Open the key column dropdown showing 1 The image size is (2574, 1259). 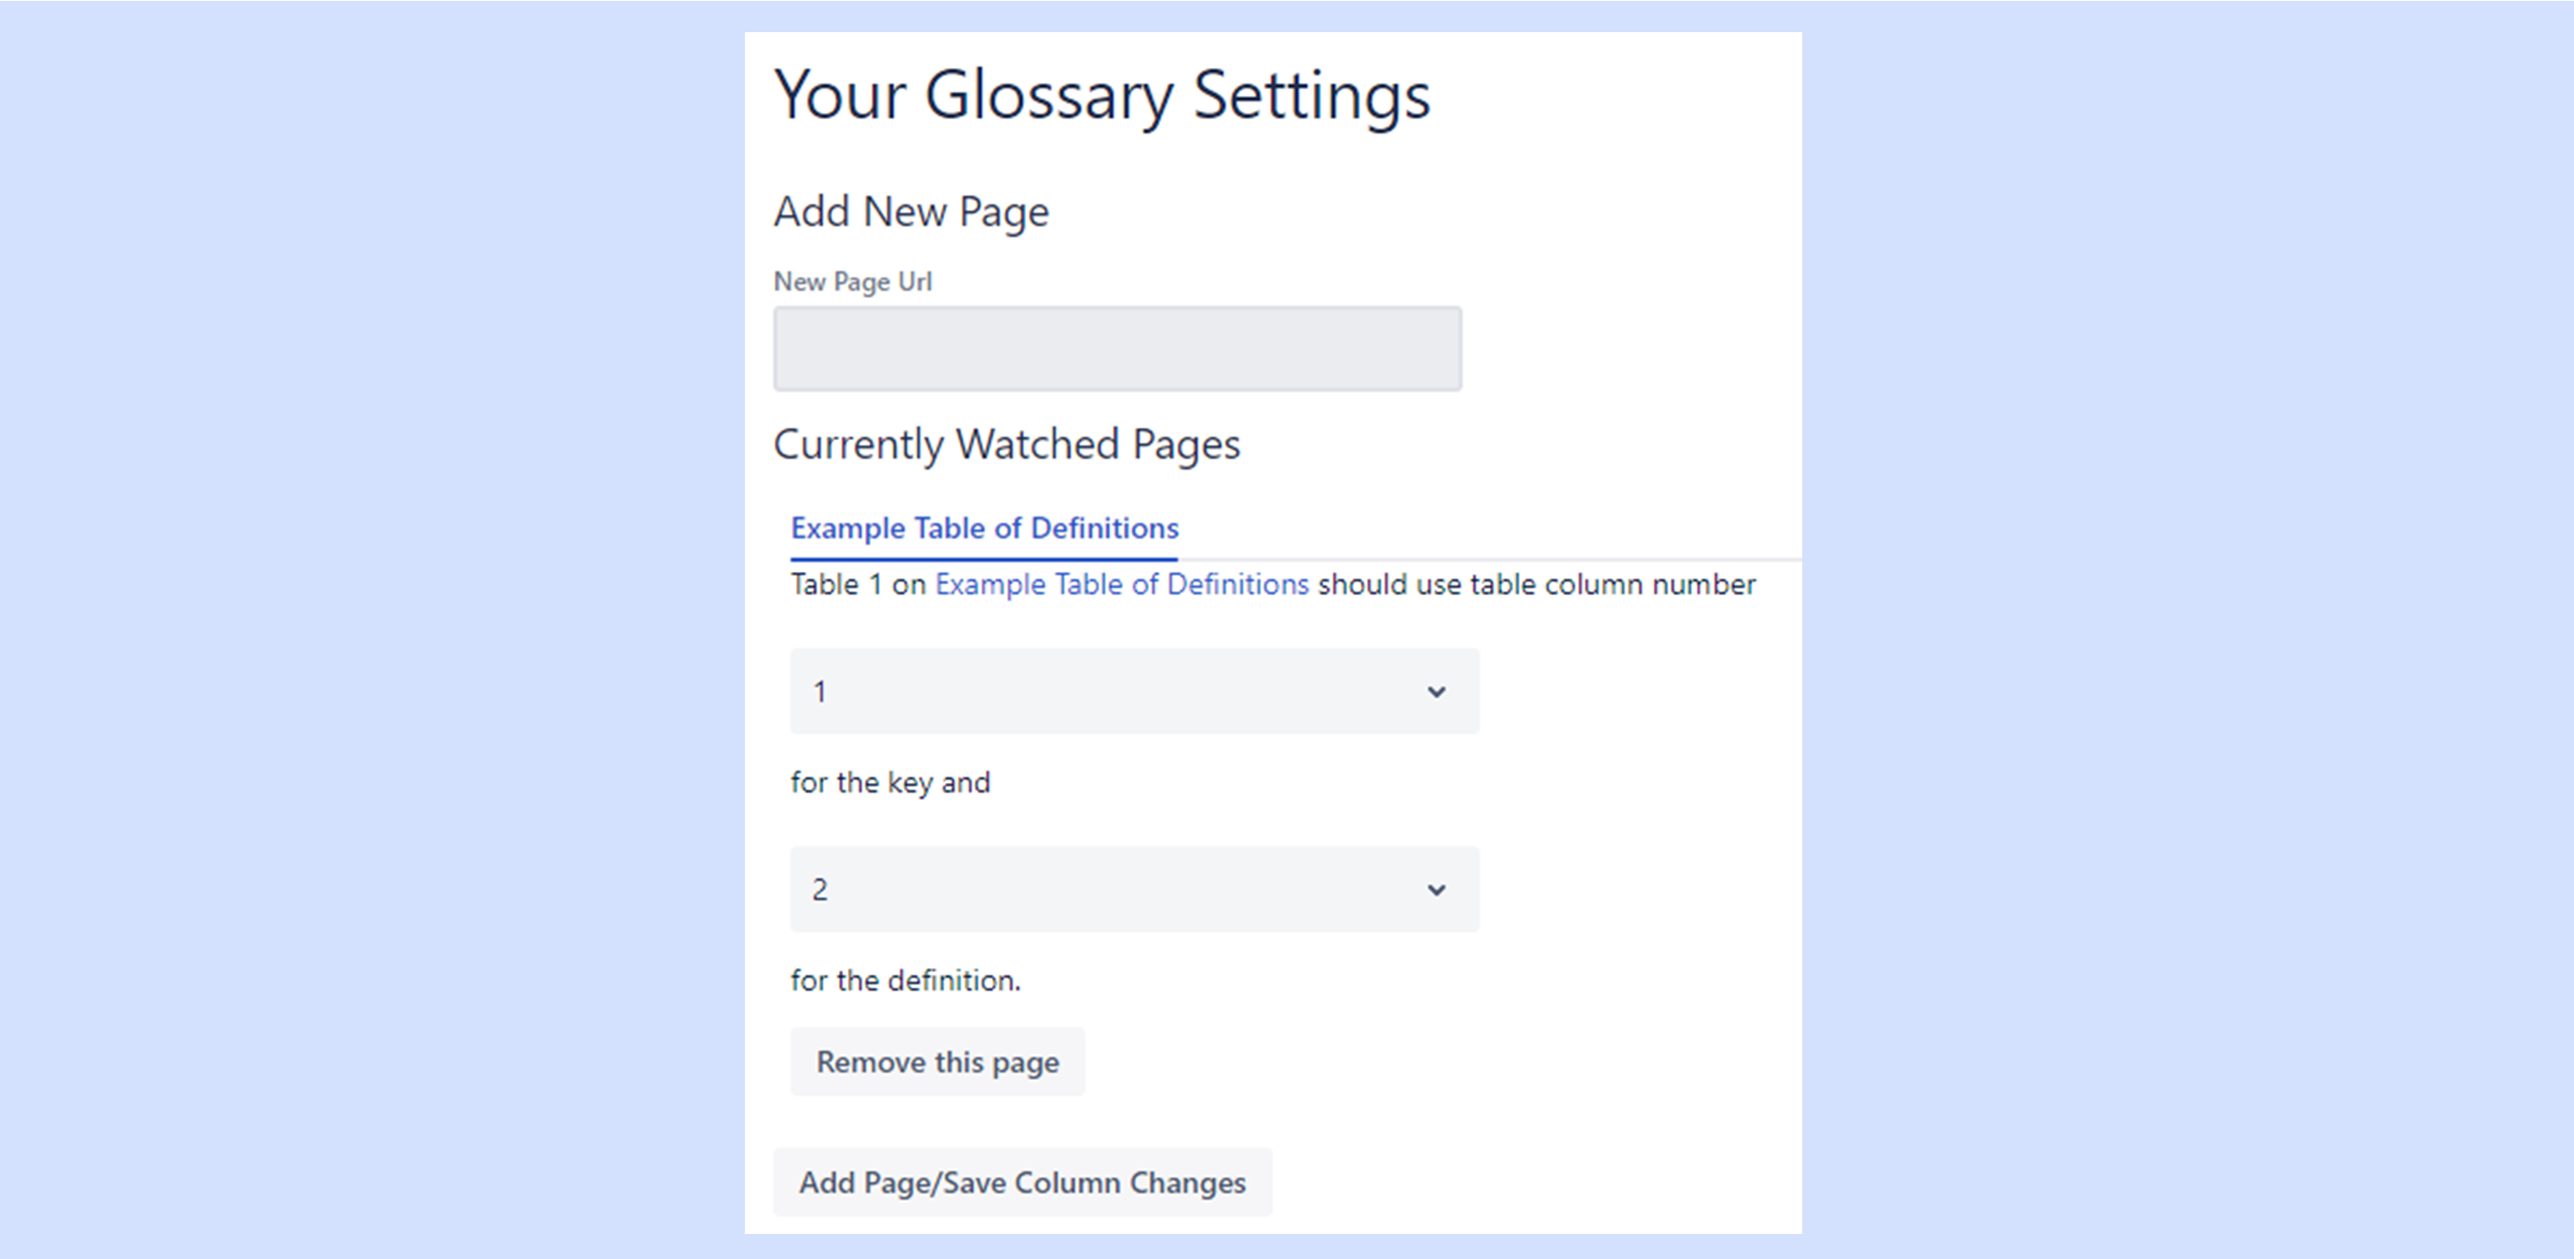pos(1133,691)
